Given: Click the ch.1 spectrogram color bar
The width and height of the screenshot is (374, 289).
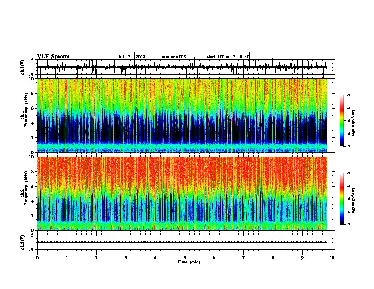Looking at the screenshot, I should point(342,121).
